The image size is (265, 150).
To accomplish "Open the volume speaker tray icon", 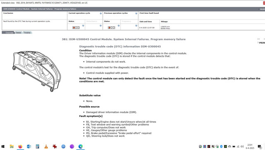I will pyautogui.click(x=242, y=146).
